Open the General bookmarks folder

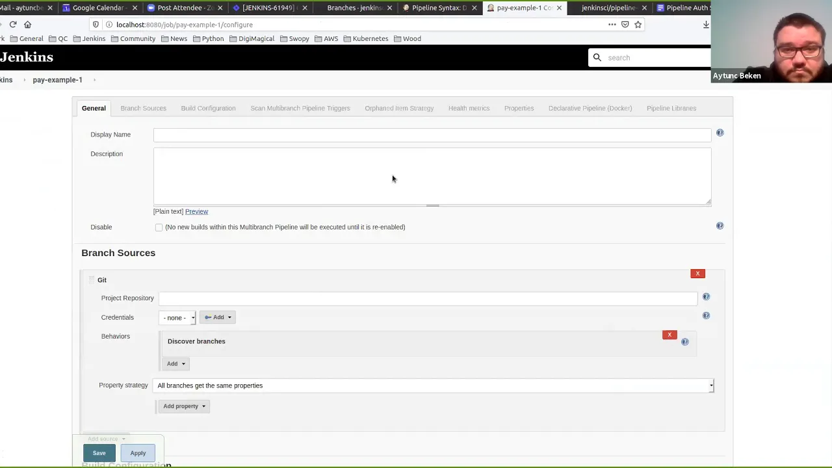point(27,38)
